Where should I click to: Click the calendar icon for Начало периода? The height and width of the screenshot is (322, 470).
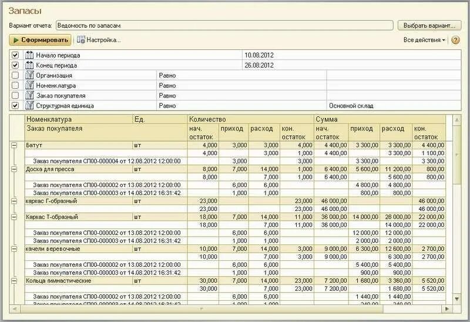point(29,55)
